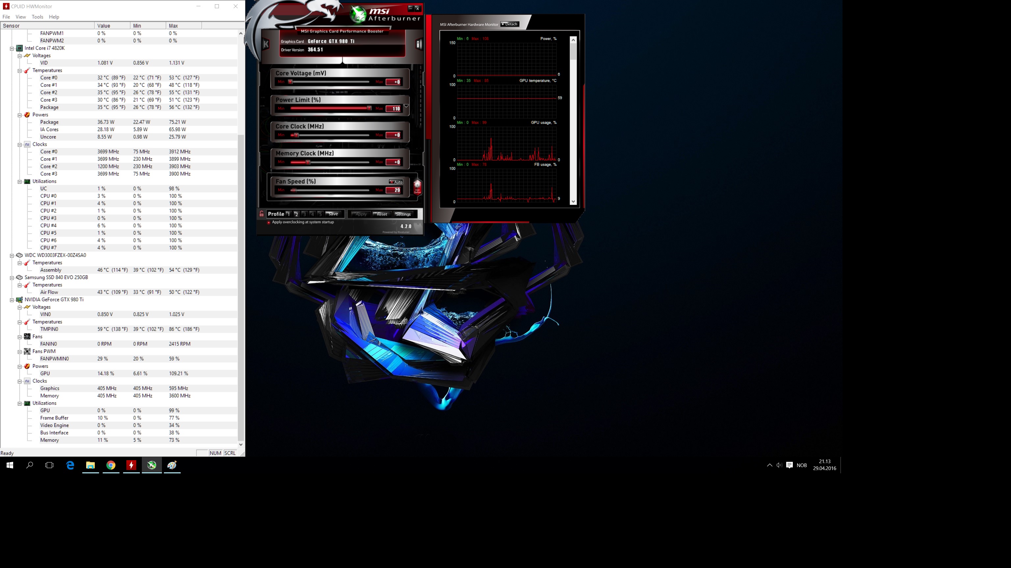The height and width of the screenshot is (568, 1011).
Task: Launch Microsoft Edge from taskbar
Action: pyautogui.click(x=70, y=465)
